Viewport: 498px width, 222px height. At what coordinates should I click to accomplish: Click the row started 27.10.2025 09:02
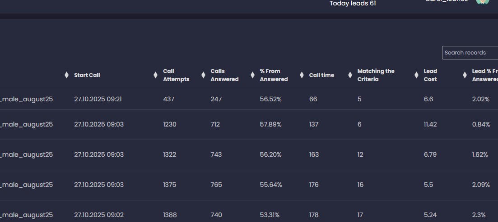click(x=98, y=215)
